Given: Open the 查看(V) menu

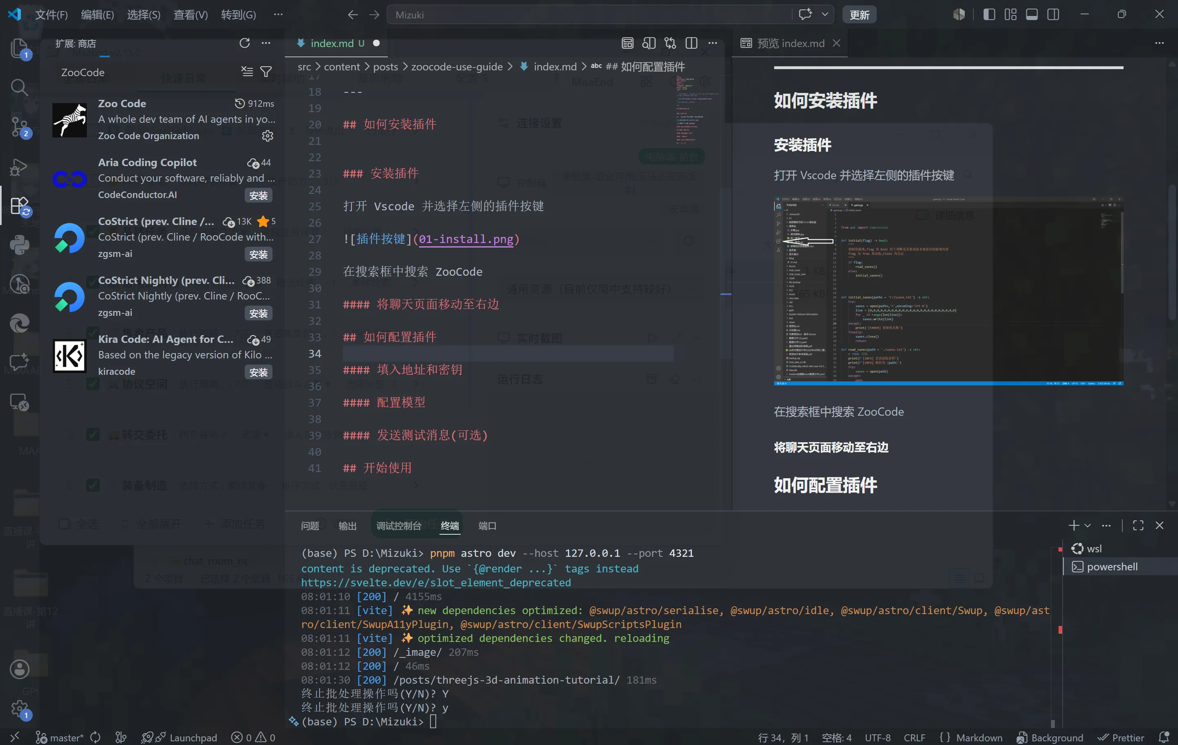Looking at the screenshot, I should [x=190, y=15].
